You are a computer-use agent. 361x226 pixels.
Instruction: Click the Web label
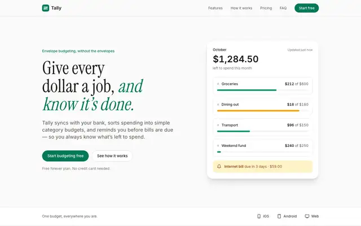pos(315,216)
